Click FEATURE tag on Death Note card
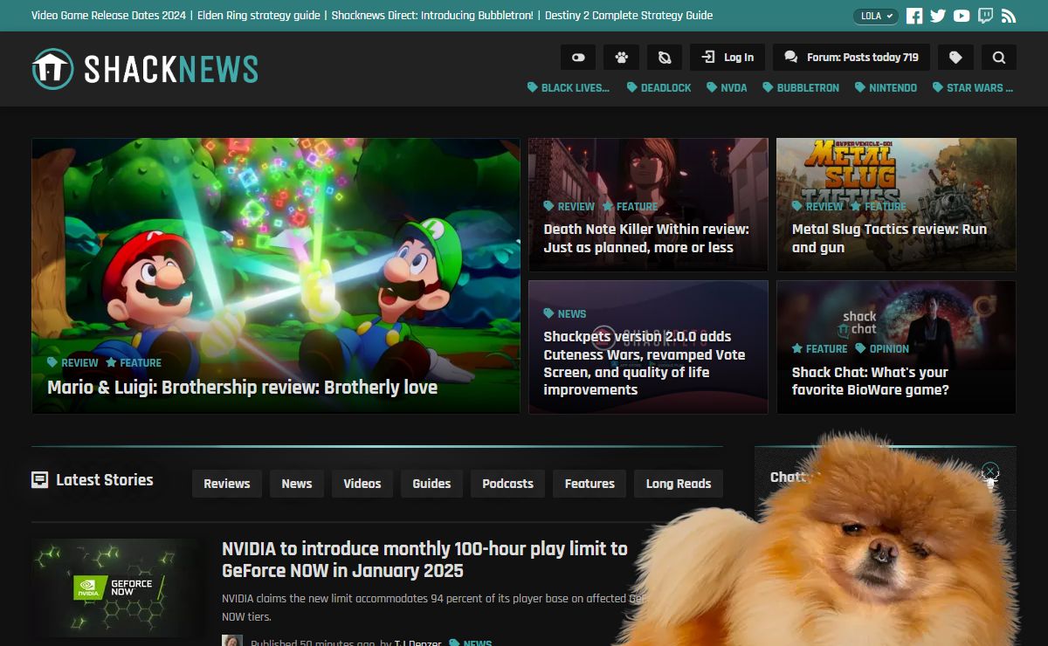The image size is (1048, 646). (x=630, y=206)
